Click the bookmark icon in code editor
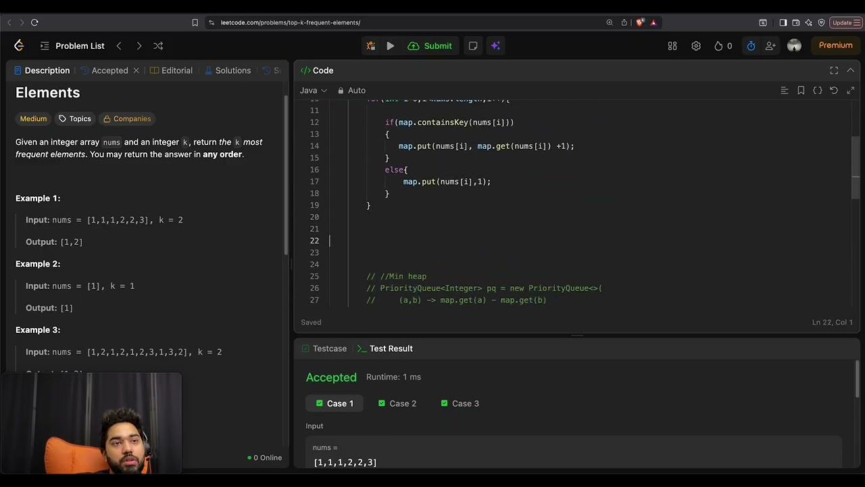This screenshot has width=865, height=487. tap(801, 91)
